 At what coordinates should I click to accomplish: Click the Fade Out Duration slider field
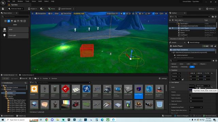click(x=196, y=101)
